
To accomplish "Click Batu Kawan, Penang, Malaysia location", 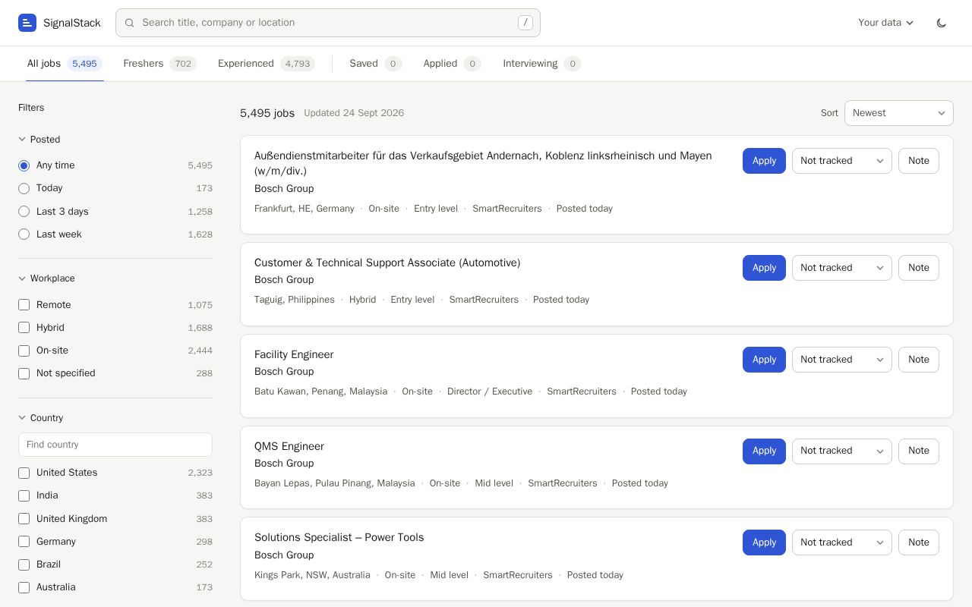I will point(320,392).
